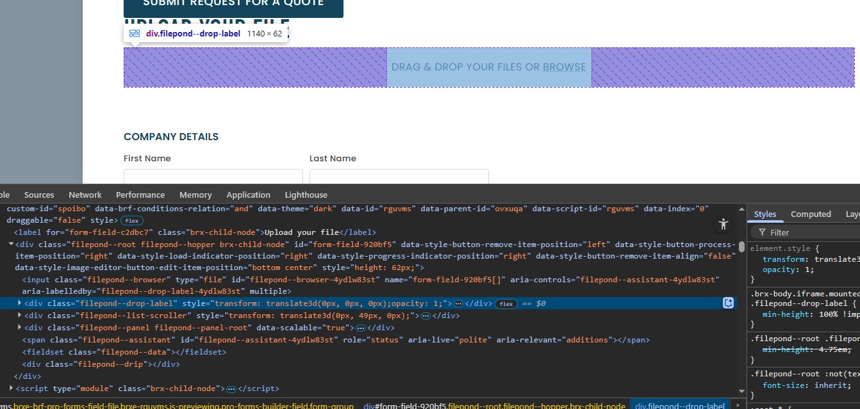Image resolution: width=860 pixels, height=409 pixels.
Task: Select the Styles pane tab
Action: (x=765, y=214)
